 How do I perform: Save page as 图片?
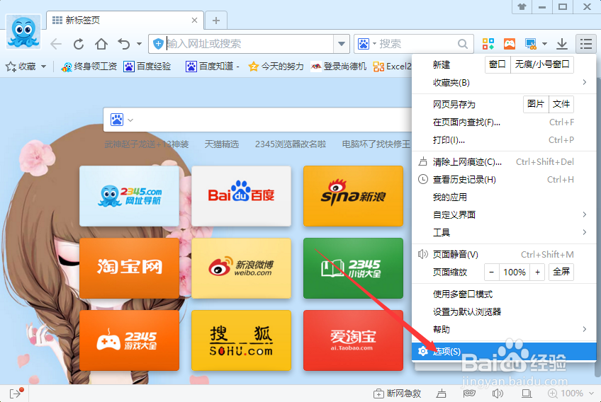pos(536,104)
